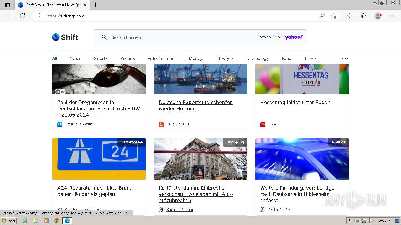This screenshot has width=401, height=225.
Task: Open Hessentag leidet unter Regen article
Action: pyautogui.click(x=295, y=102)
